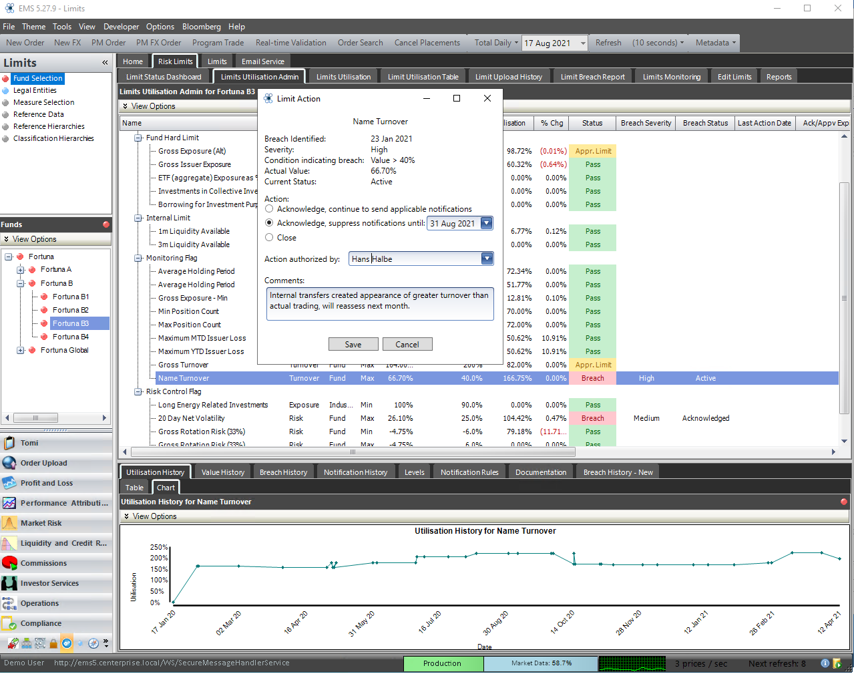The width and height of the screenshot is (854, 682).
Task: Open the suppress-until date dropdown
Action: pyautogui.click(x=486, y=224)
